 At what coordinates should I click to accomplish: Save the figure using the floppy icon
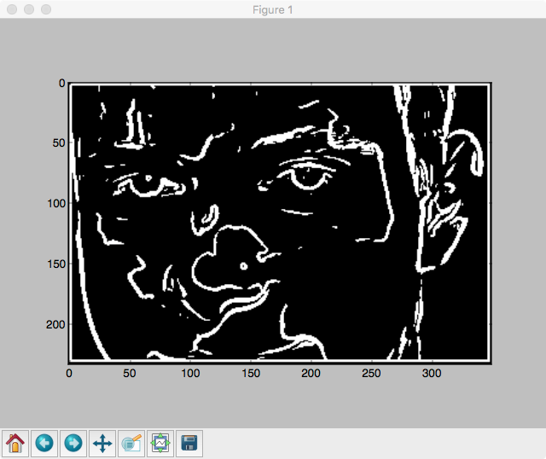tap(189, 444)
